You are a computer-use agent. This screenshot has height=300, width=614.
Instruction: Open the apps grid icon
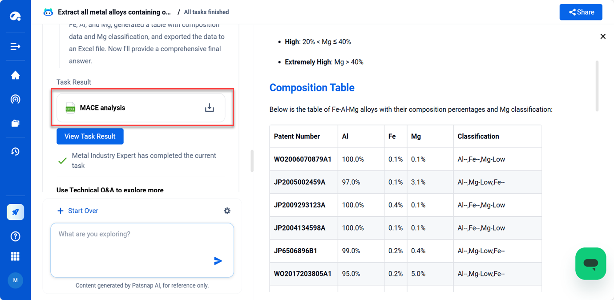pos(15,256)
